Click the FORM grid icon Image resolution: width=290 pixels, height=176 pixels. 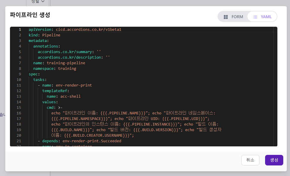point(226,17)
